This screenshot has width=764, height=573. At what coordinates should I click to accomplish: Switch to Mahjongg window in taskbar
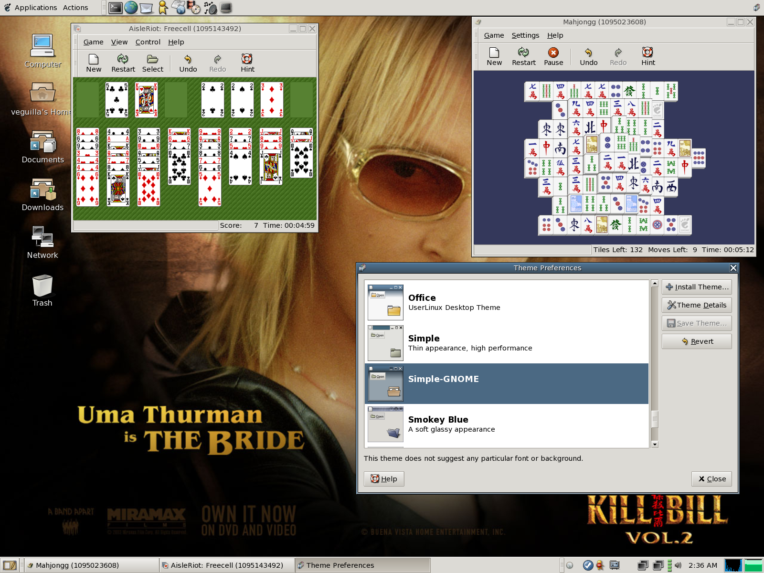point(91,565)
